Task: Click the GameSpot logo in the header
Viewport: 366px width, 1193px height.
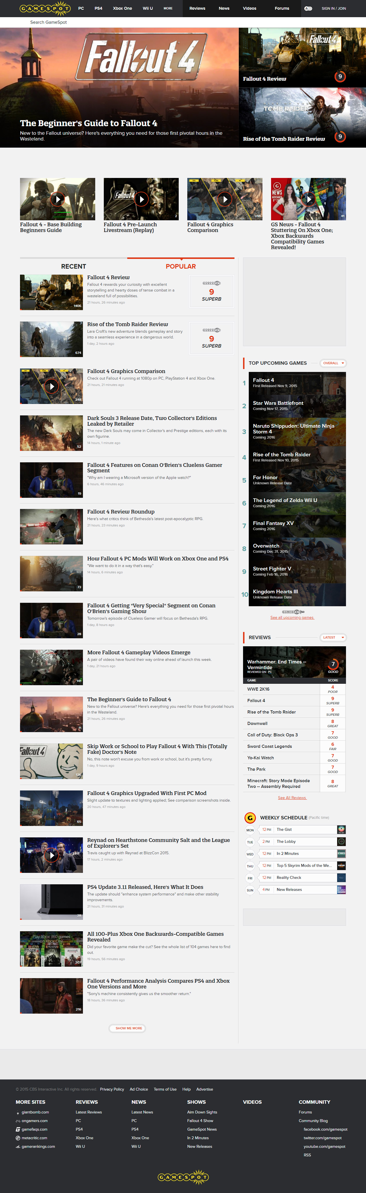Action: pyautogui.click(x=45, y=8)
